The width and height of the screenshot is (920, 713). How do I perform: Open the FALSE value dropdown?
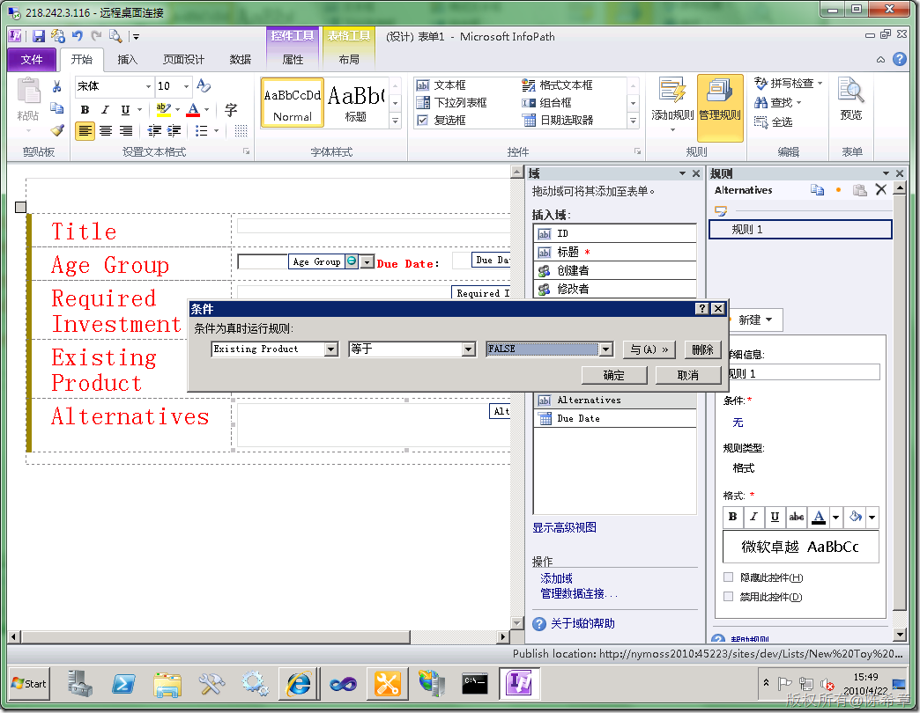click(606, 349)
